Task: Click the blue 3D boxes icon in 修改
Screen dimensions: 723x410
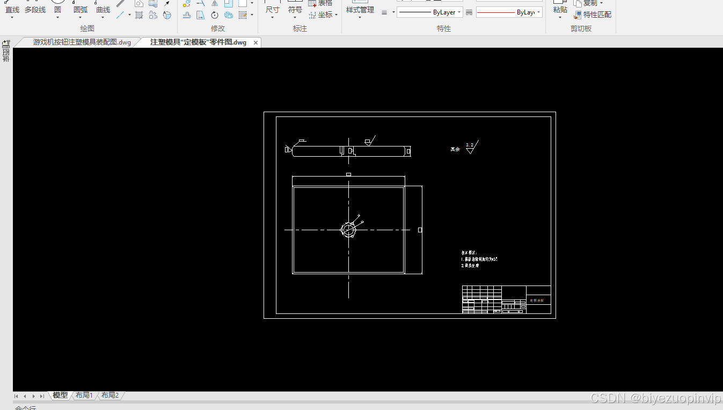Action: pyautogui.click(x=229, y=15)
